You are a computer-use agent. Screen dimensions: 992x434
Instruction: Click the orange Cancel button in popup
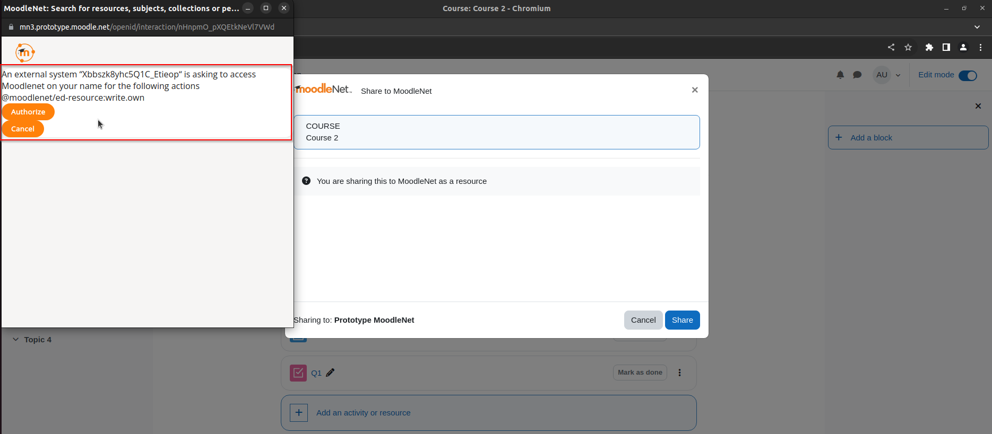(23, 129)
